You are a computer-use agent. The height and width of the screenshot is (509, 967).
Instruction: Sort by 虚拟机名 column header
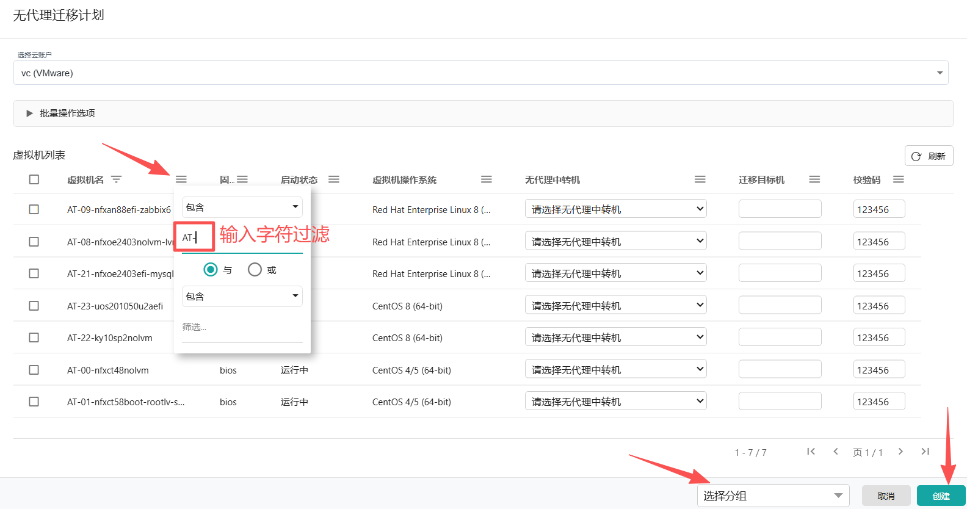85,179
